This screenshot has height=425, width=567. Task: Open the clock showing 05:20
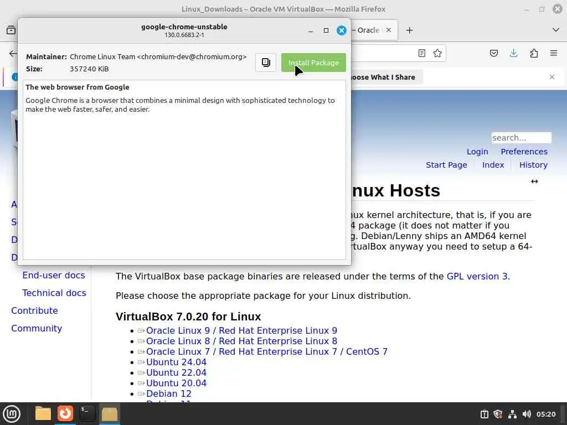click(x=545, y=414)
